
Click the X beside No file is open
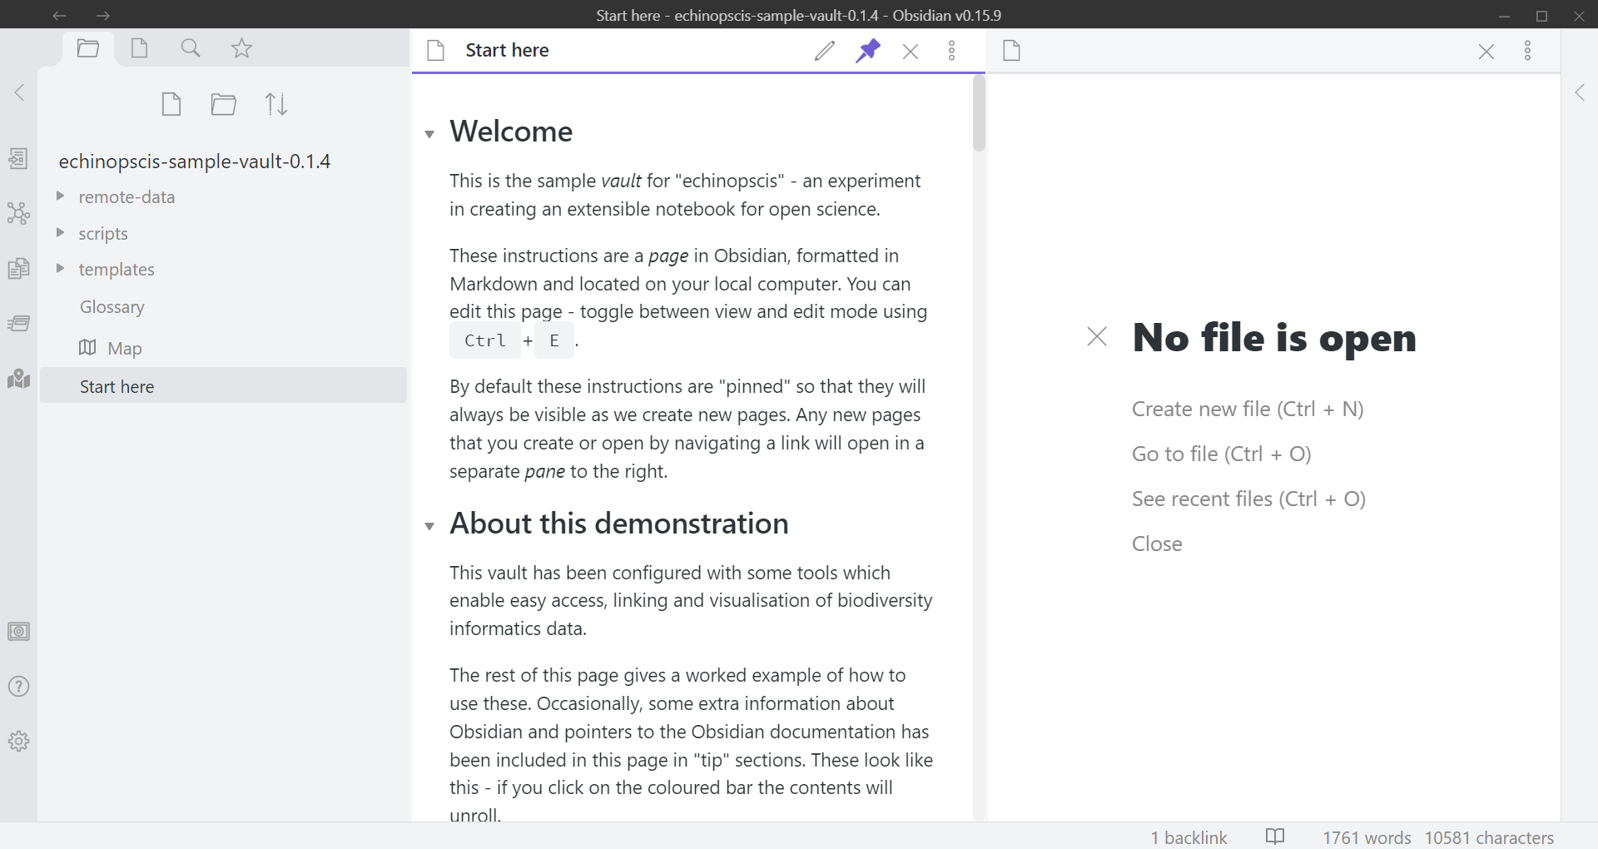[1097, 336]
